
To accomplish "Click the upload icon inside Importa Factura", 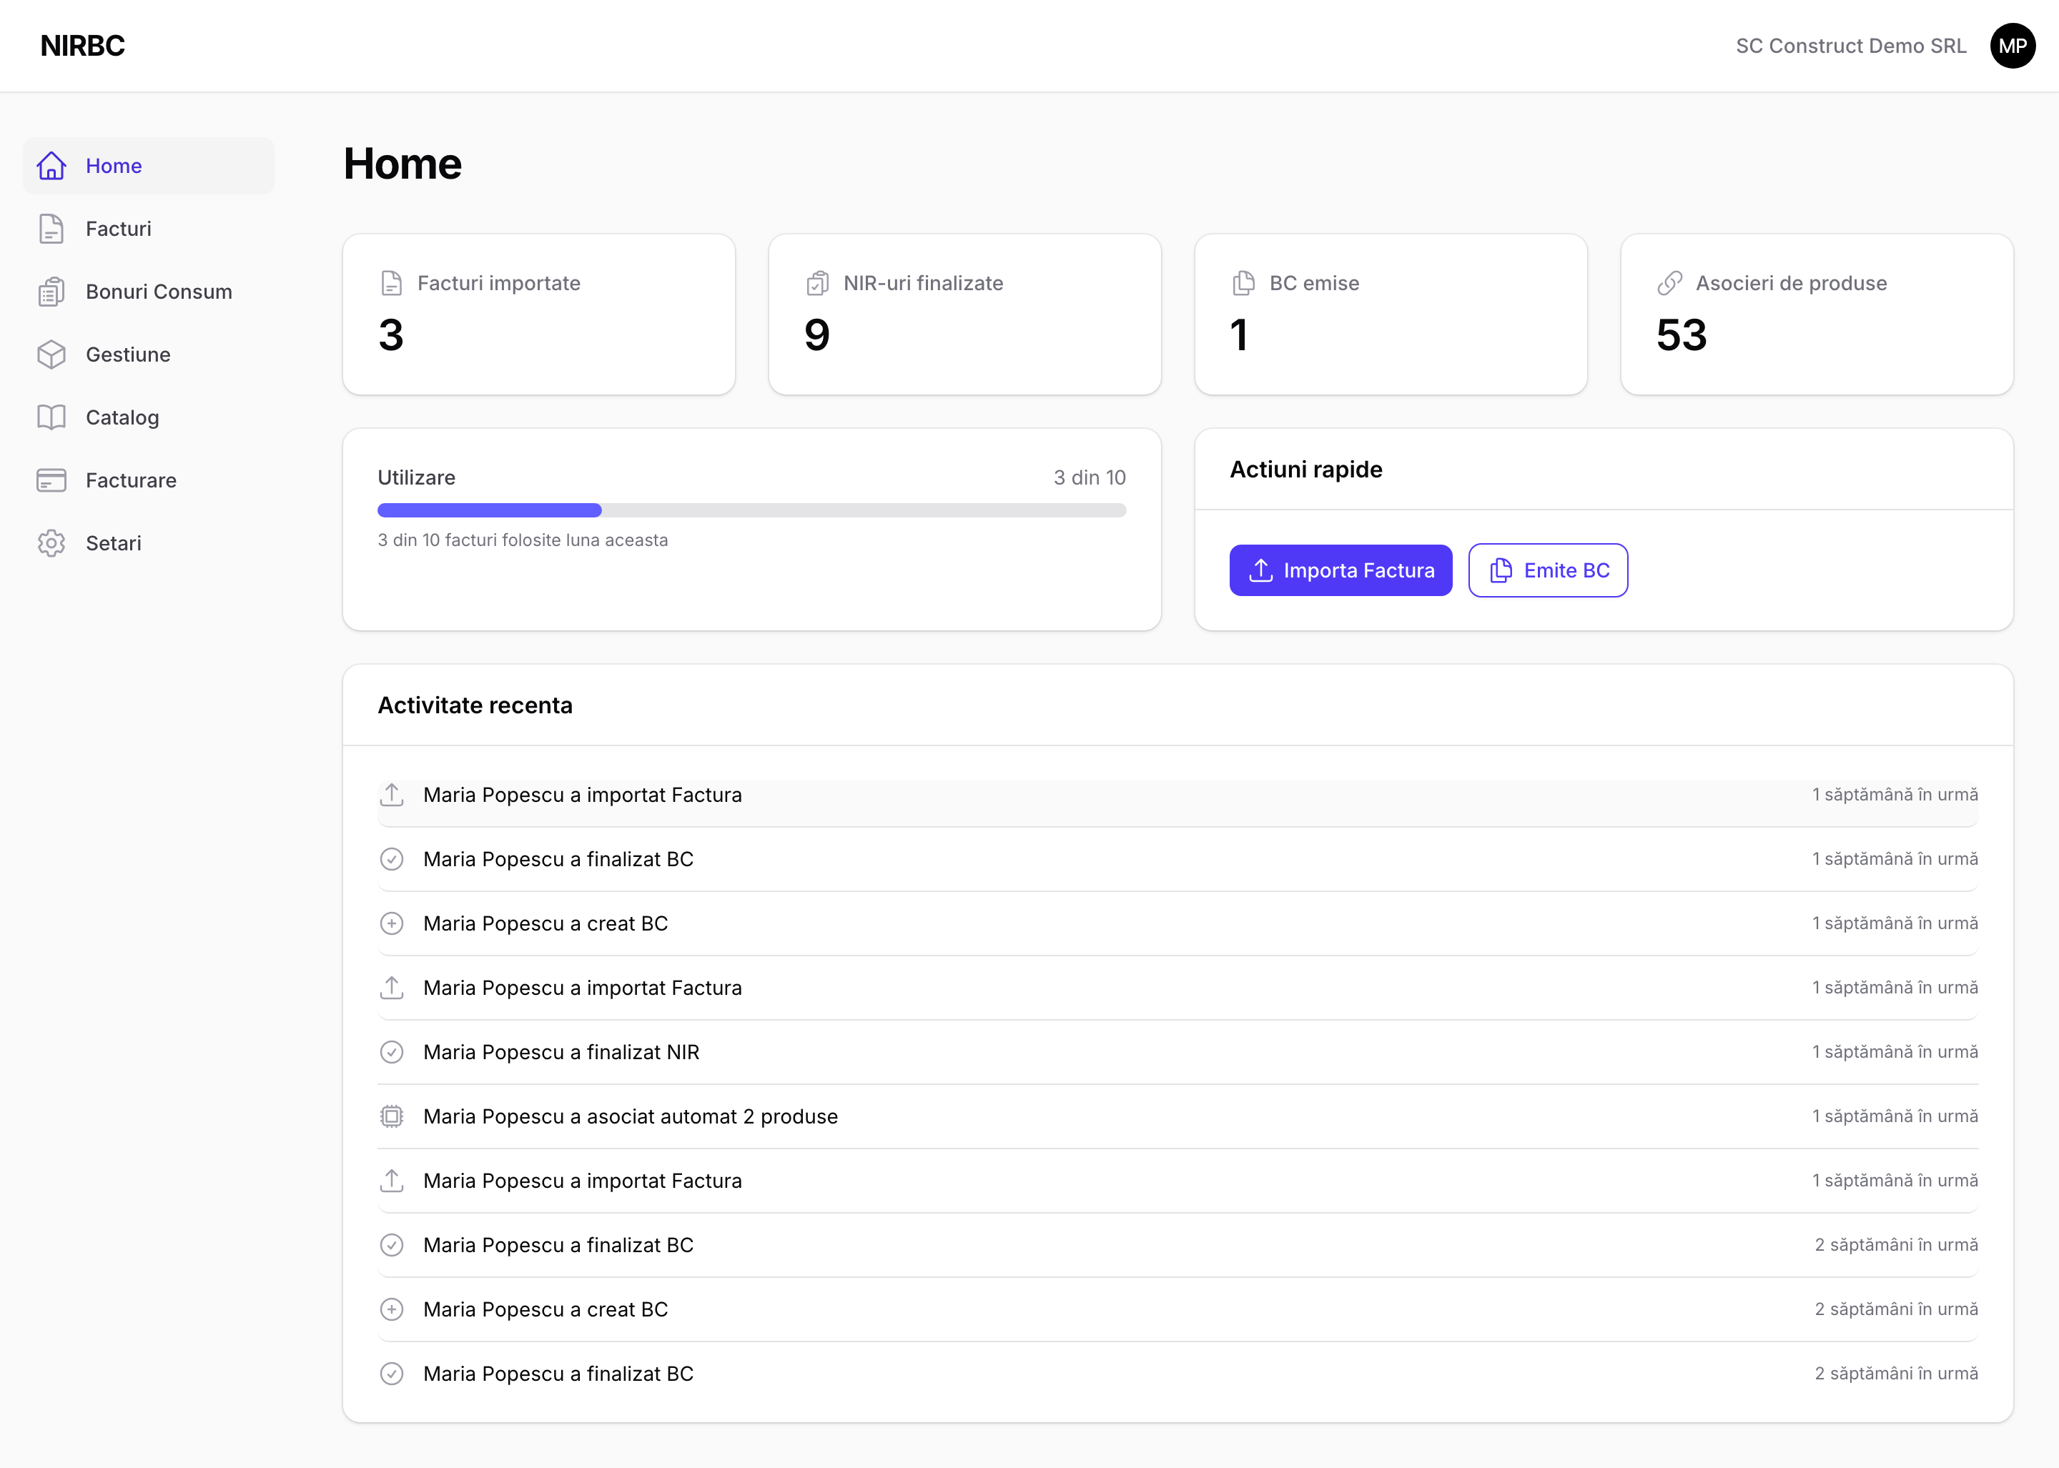I will tap(1260, 570).
